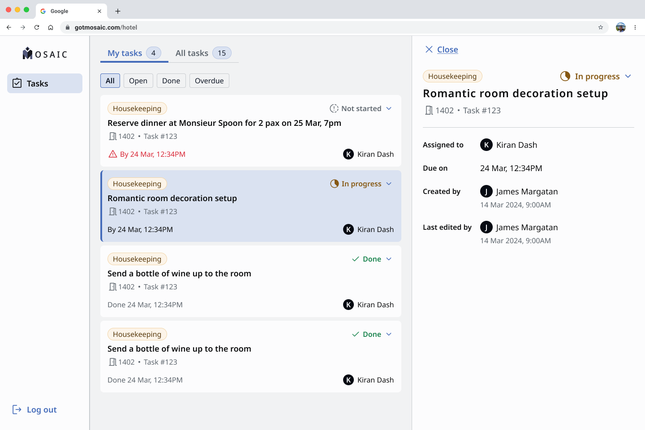Image resolution: width=645 pixels, height=430 pixels.
Task: Close the Google browser tab
Action: [99, 11]
